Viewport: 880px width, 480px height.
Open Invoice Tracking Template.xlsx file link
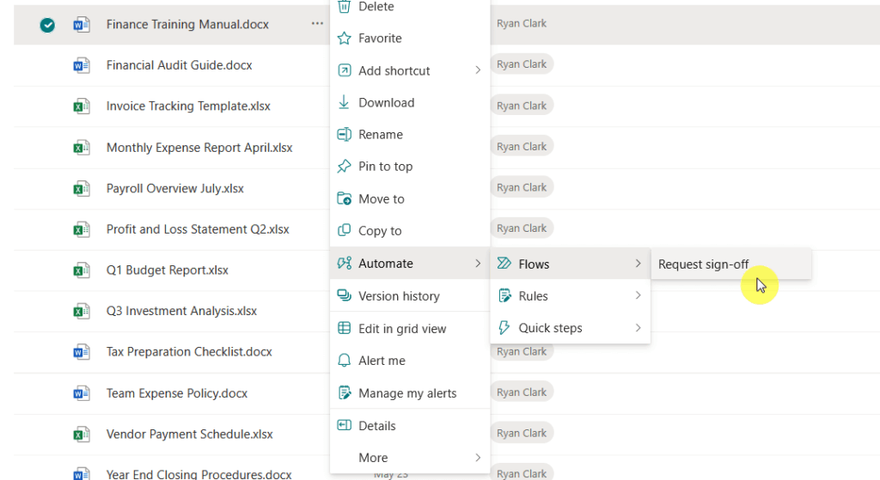point(188,106)
